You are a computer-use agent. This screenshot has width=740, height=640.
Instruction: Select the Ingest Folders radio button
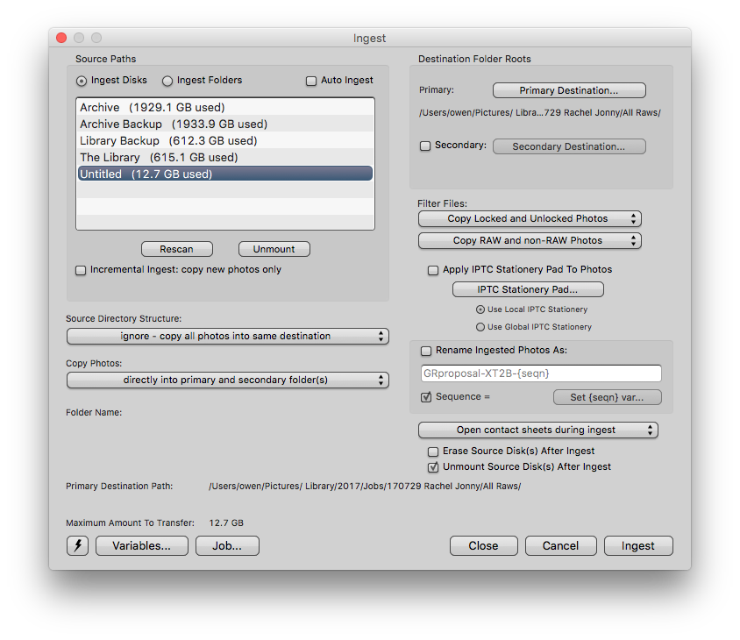pyautogui.click(x=167, y=81)
